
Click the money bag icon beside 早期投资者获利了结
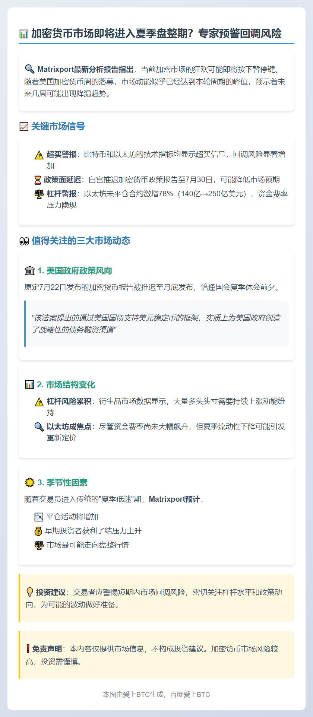38,531
